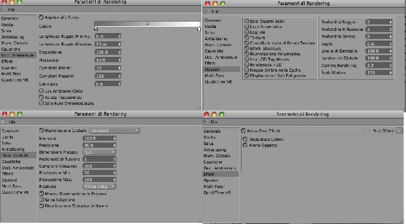This screenshot has height=224, width=406.
Task: Select the right knot of the Colore gradient
Action: 199,29
